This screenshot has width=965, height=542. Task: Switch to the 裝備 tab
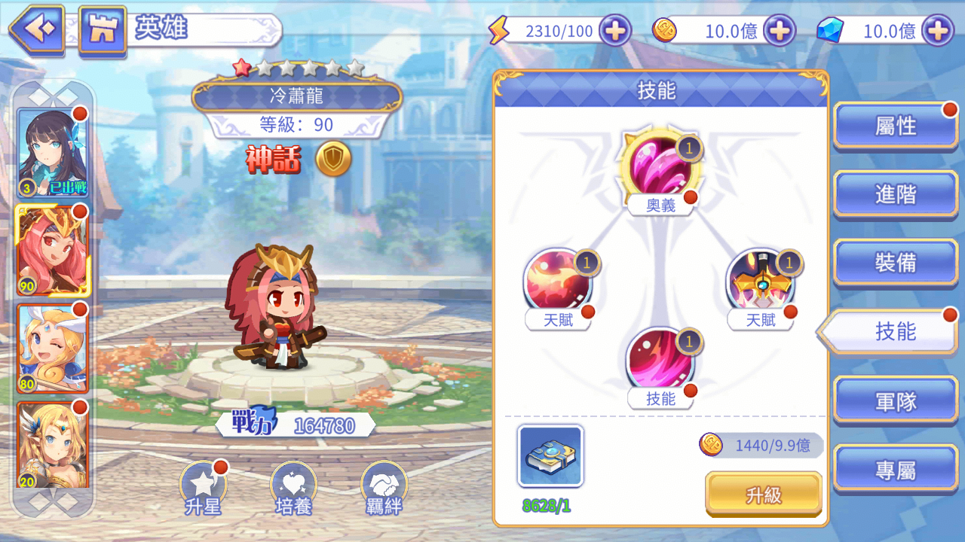pos(896,263)
